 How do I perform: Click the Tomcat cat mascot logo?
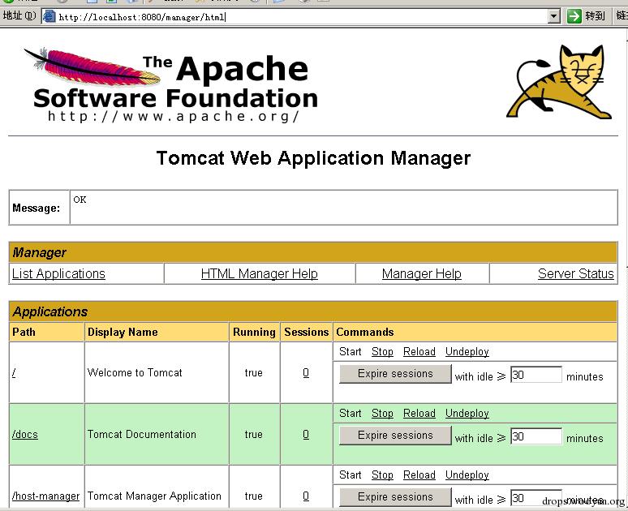[560, 82]
